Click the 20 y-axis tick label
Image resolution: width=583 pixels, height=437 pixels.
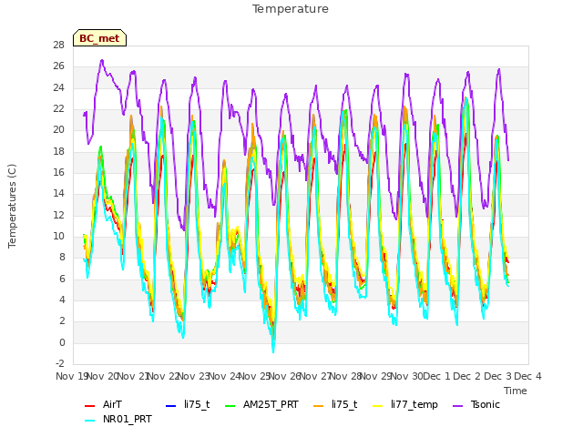(58, 130)
